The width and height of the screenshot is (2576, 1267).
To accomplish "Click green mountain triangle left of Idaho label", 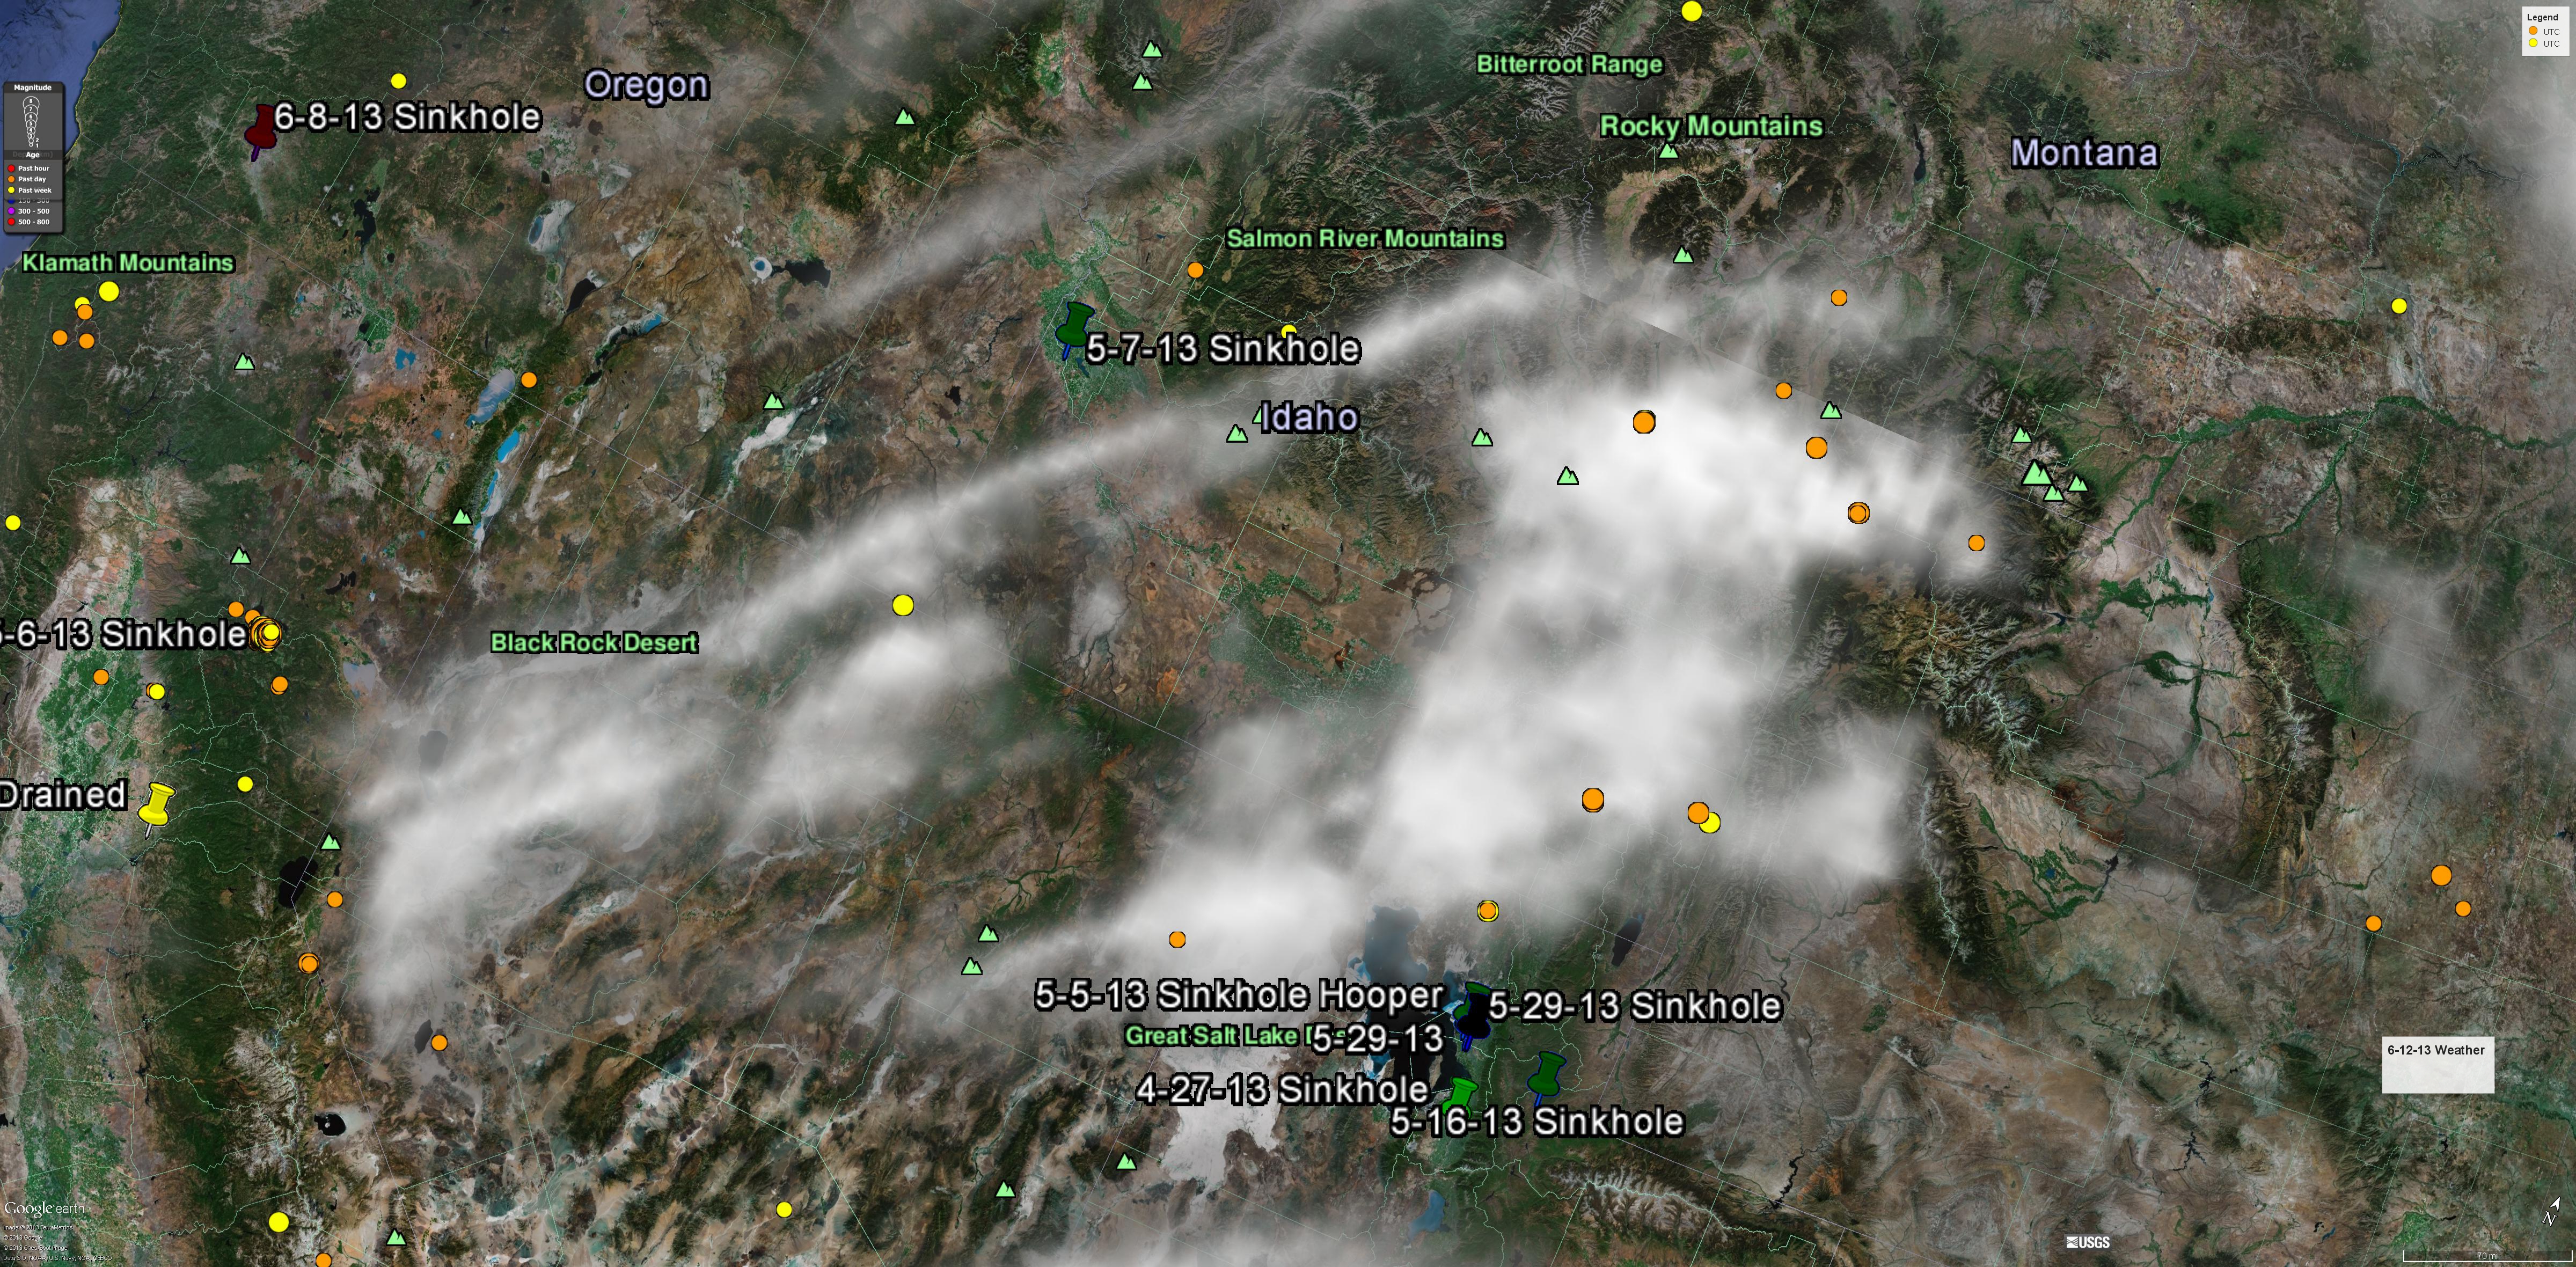I will tap(1237, 434).
